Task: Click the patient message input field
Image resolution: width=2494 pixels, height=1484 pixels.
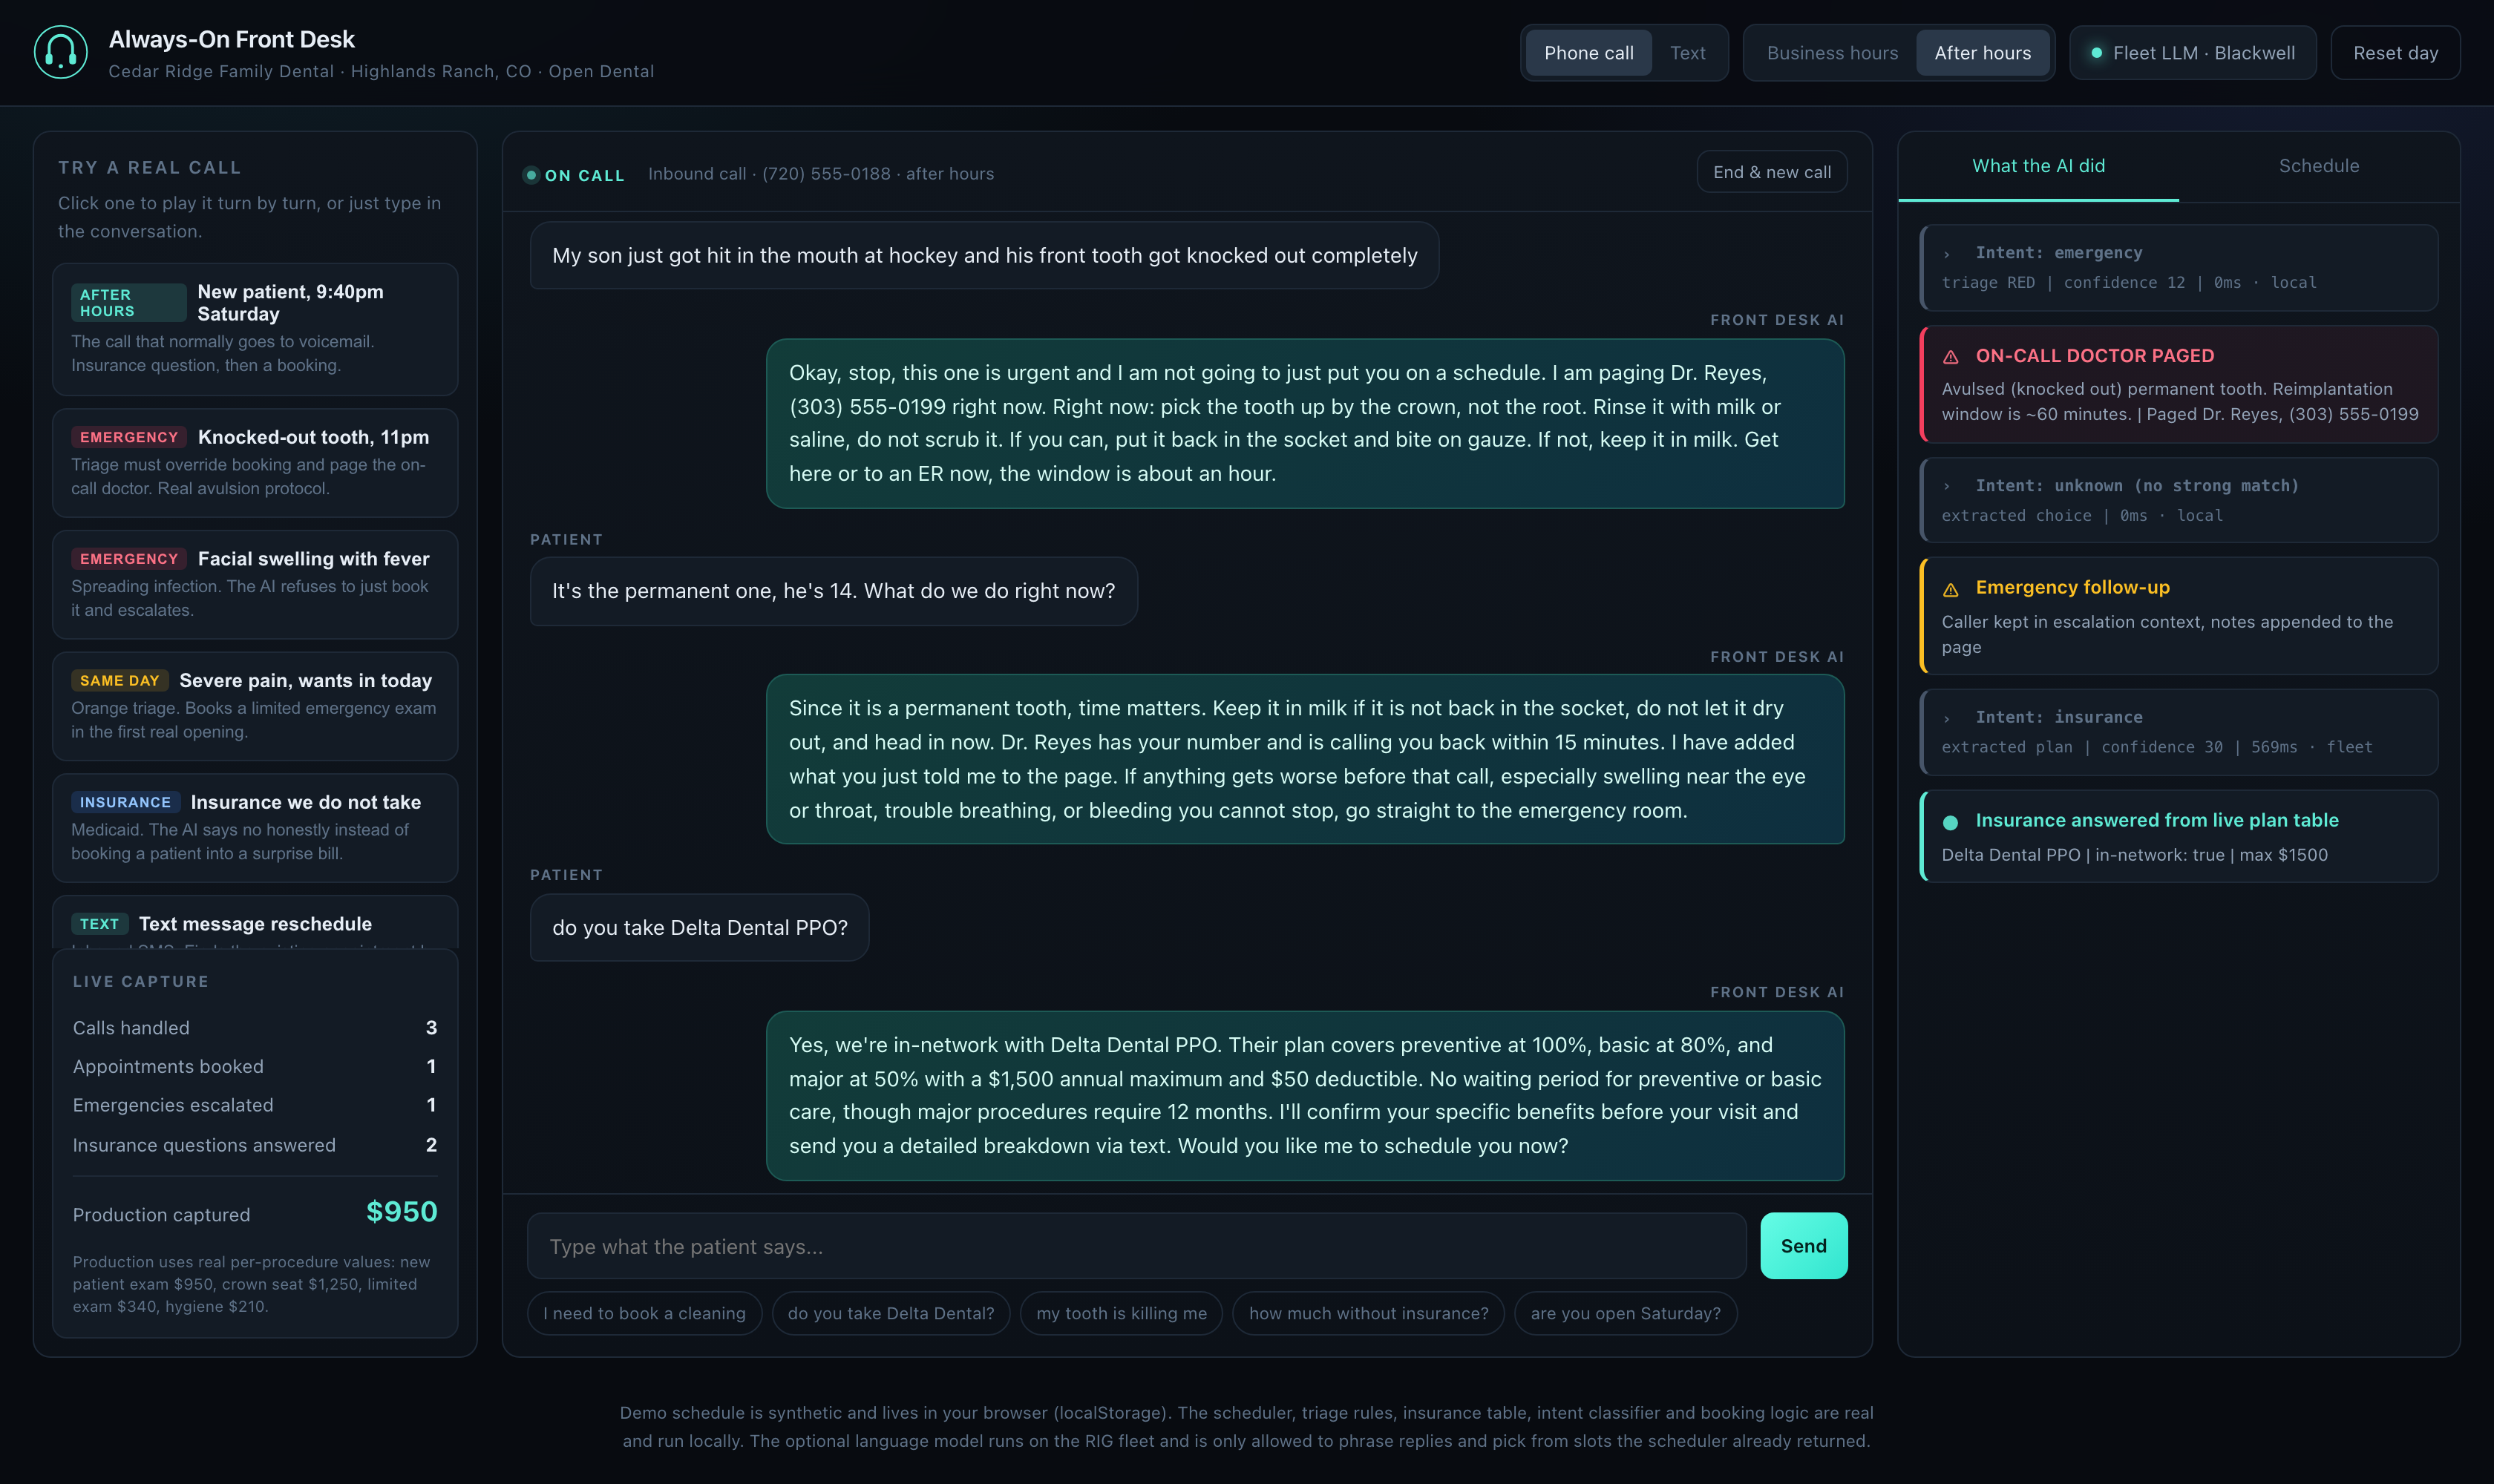Action: coord(1136,1246)
